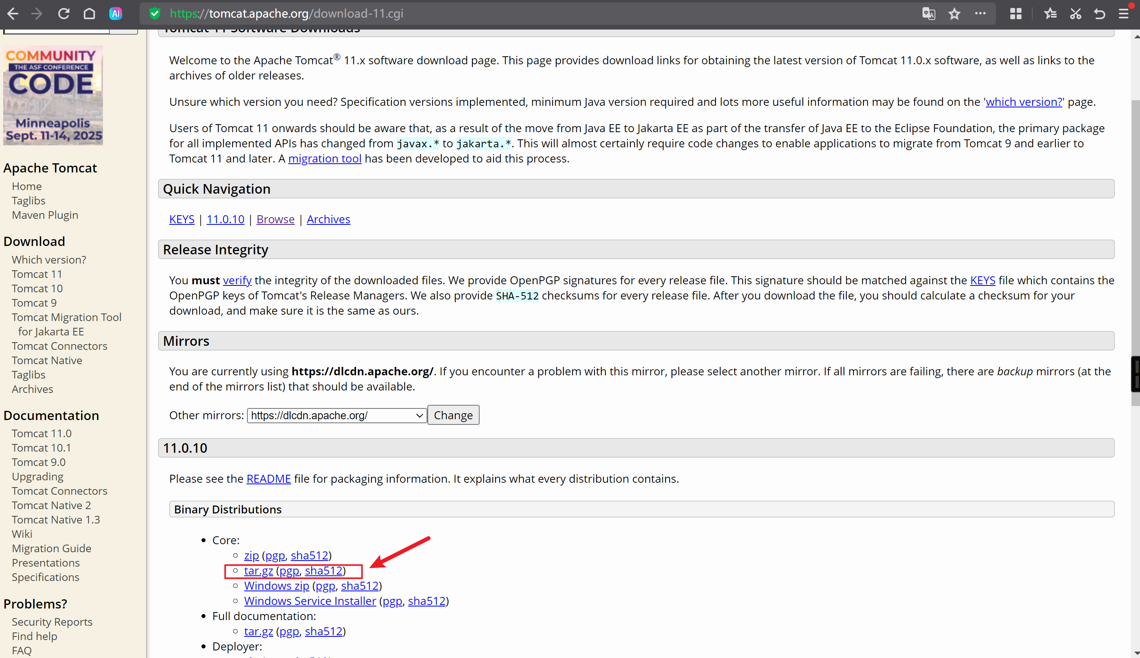Open Maven Plugin sidebar link
This screenshot has height=658, width=1140.
pyautogui.click(x=45, y=215)
